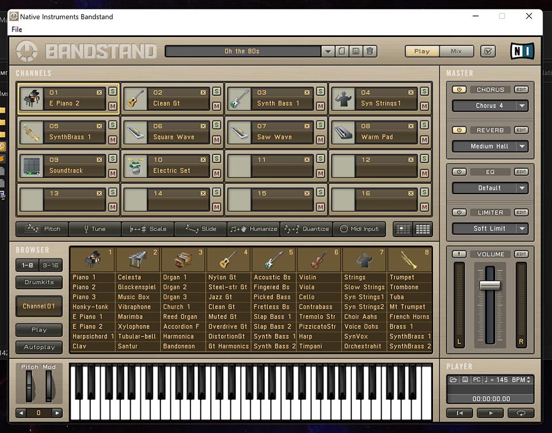
Task: Click the options checkmark icon beside Mix
Action: (488, 51)
